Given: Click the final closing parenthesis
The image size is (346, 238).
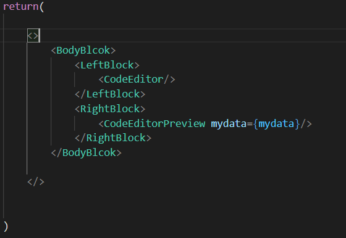Looking at the screenshot, I should coord(6,226).
